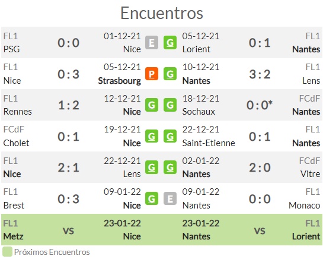
Task: Click the G badge for Nice vs Lens
Action: point(152,168)
